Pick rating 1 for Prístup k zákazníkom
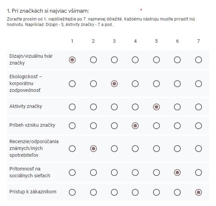This screenshot has height=206, width=216. pos(72,192)
